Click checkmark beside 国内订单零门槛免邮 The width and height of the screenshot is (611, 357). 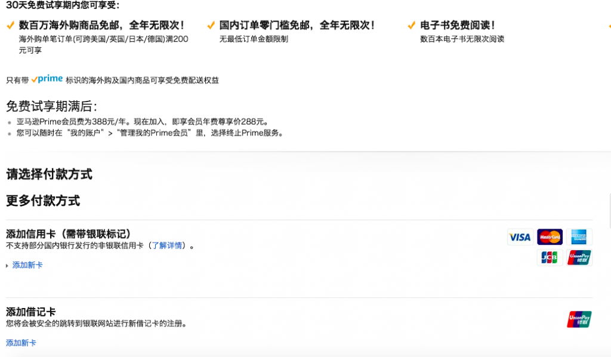[x=211, y=26]
